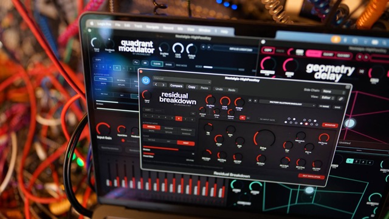Select Reverse autostep mode in Residual Breakdown
The height and width of the screenshot is (219, 389).
tap(169, 128)
